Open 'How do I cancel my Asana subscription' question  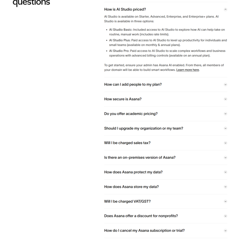click(x=144, y=230)
